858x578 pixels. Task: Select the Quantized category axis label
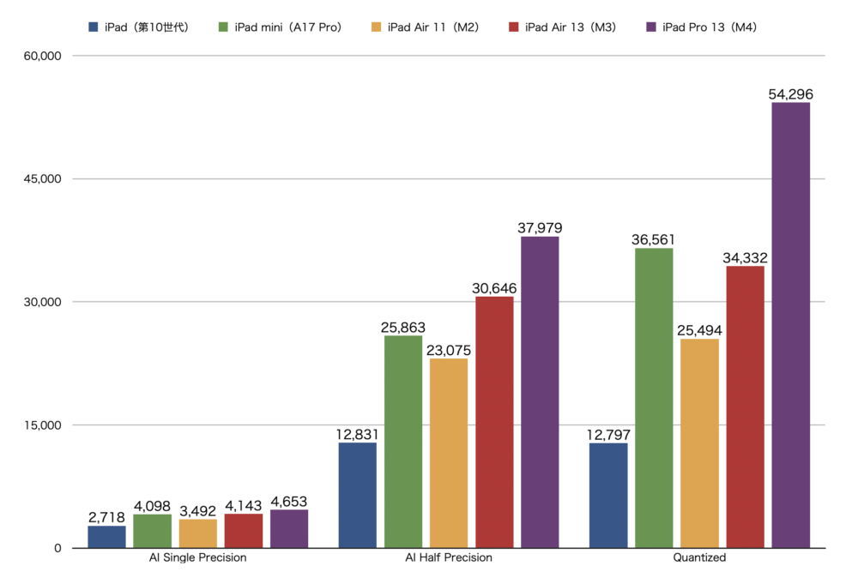pos(699,557)
